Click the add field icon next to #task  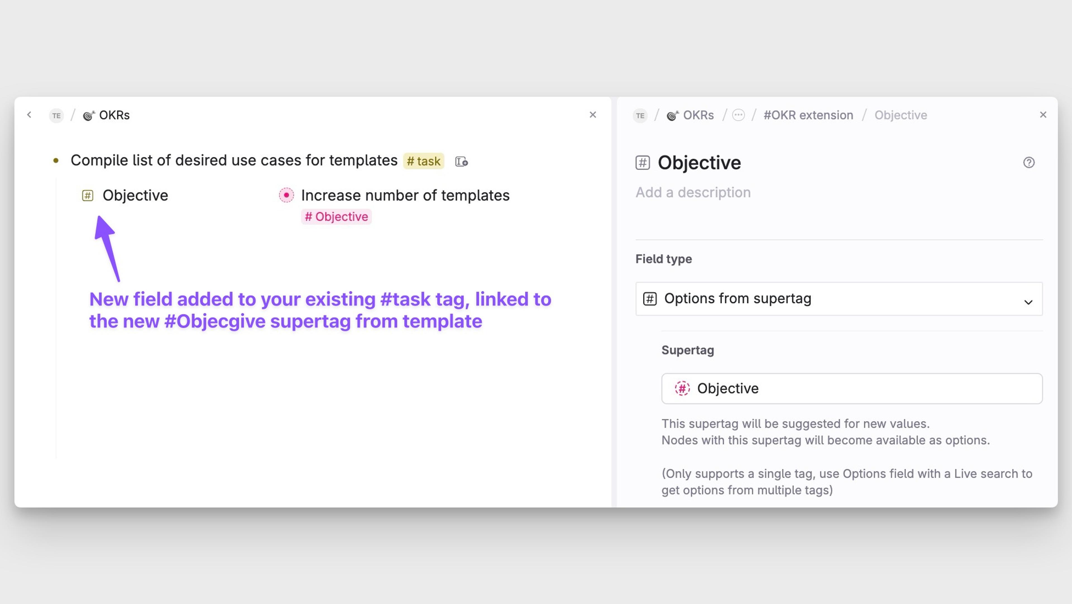coord(461,161)
